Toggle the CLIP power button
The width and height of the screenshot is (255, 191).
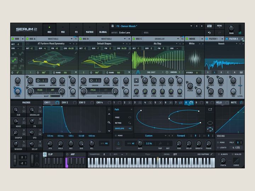click(x=45, y=154)
